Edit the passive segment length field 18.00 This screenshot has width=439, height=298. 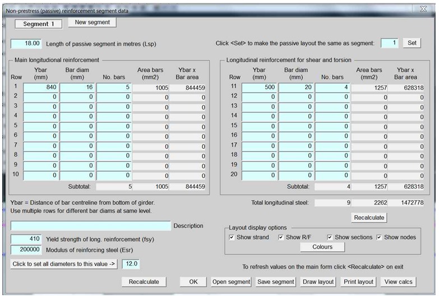pos(26,44)
